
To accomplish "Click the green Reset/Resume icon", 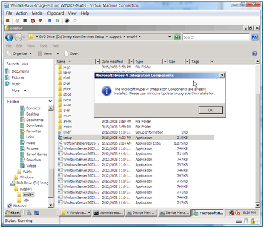I will (x=58, y=21).
